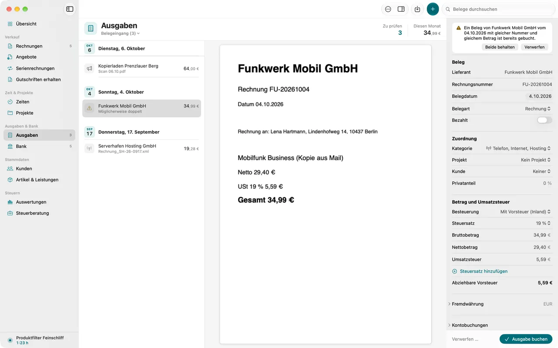Open Serienrechnungen in the sidebar
This screenshot has width=558, height=348.
(x=39, y=68)
